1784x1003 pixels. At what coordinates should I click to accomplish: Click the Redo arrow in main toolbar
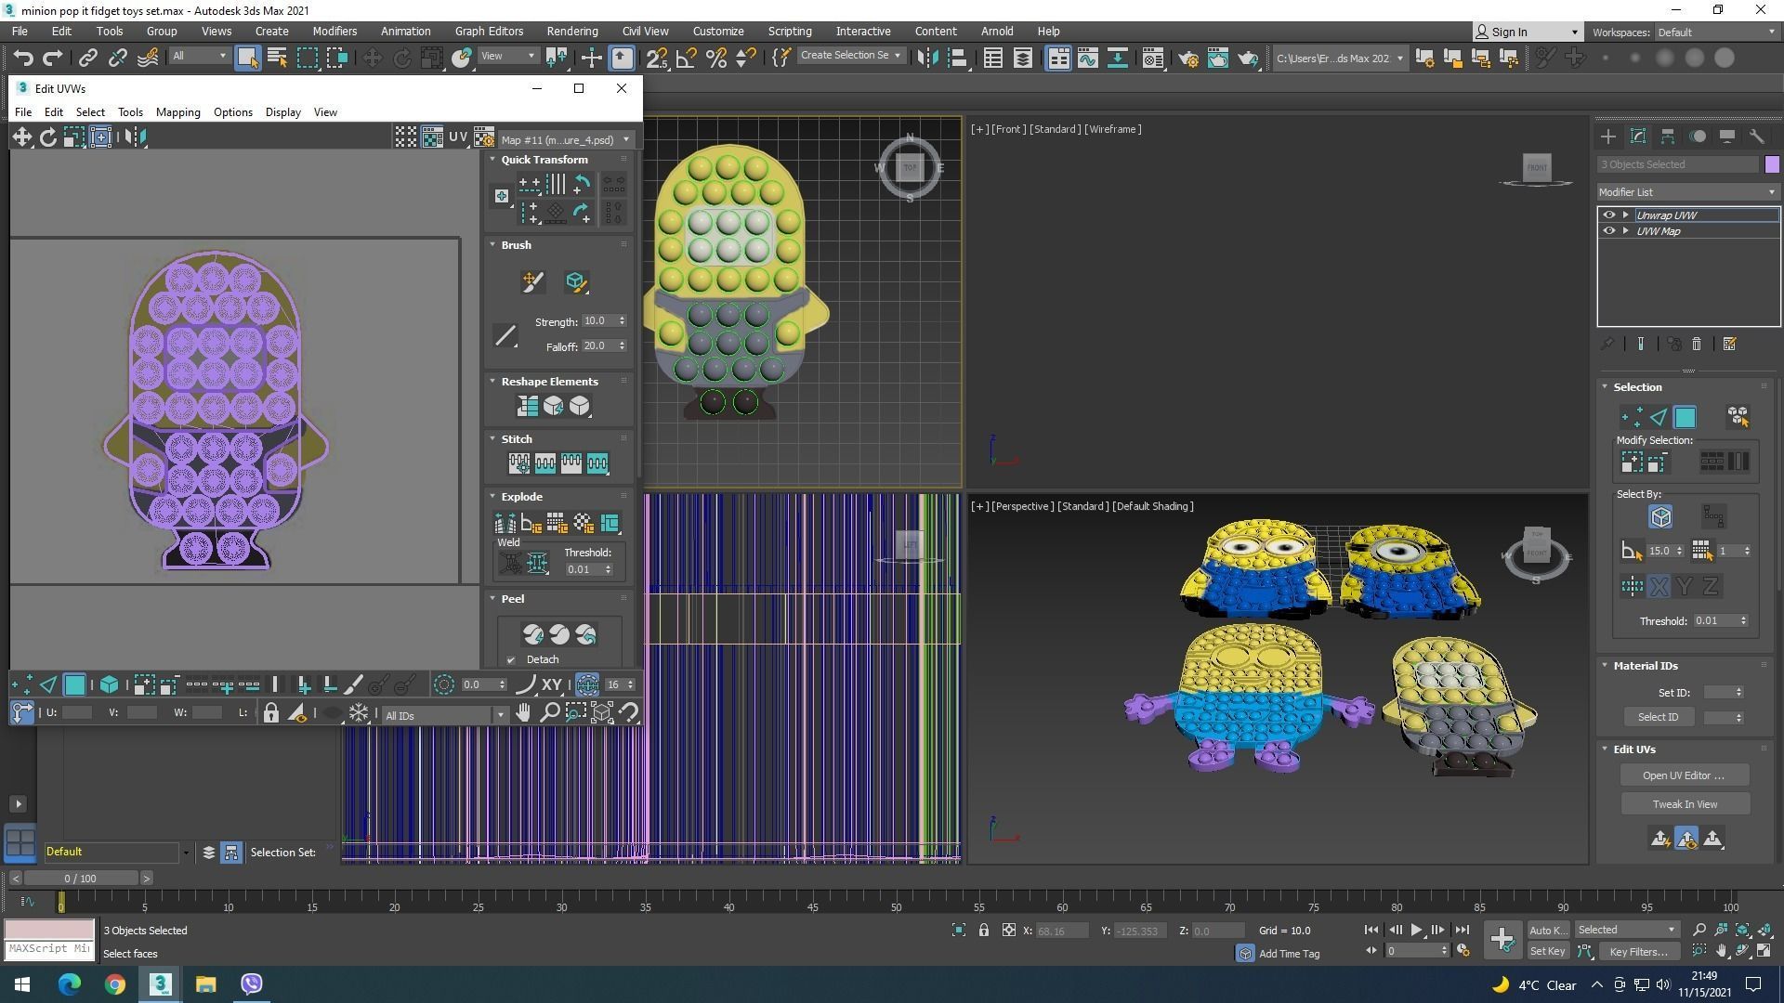pos(53,58)
